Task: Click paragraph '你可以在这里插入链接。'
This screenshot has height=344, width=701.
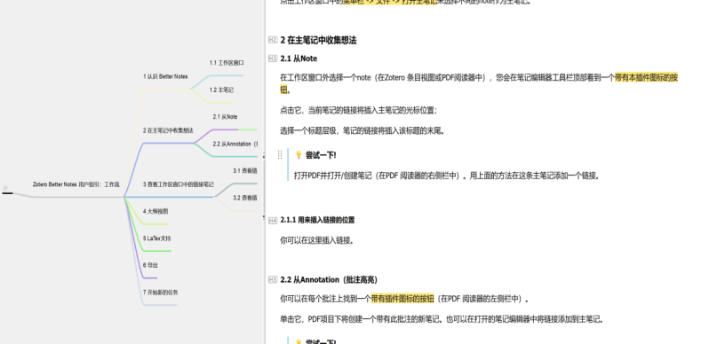Action: point(317,240)
